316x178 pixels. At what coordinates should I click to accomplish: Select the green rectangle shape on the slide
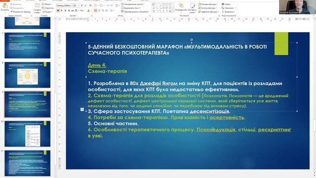coord(281,44)
